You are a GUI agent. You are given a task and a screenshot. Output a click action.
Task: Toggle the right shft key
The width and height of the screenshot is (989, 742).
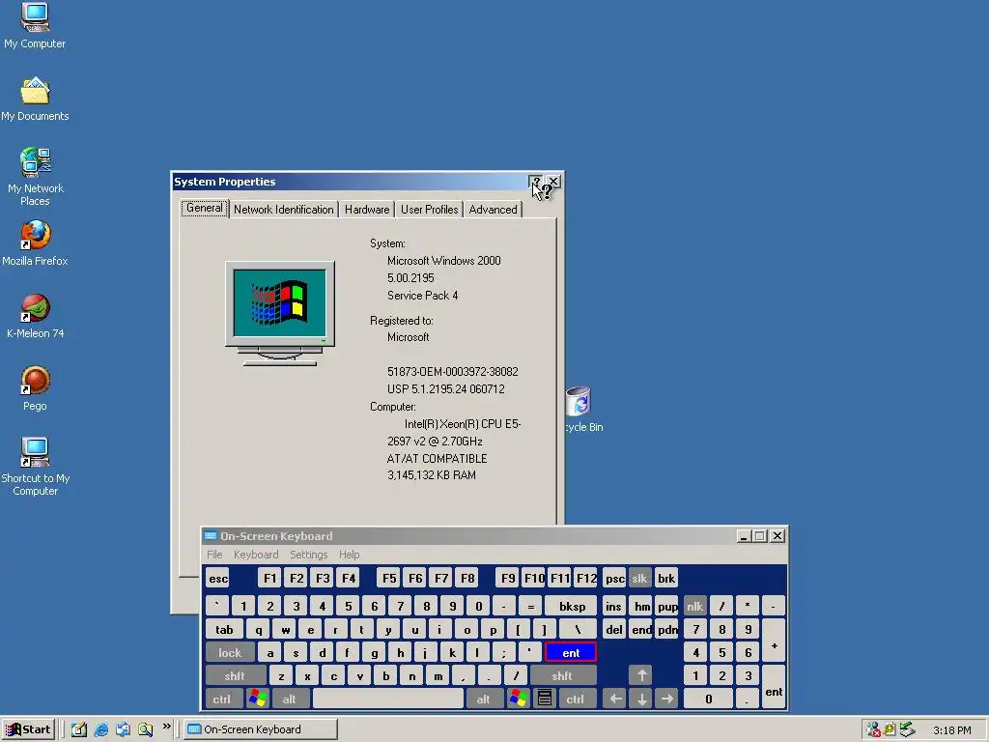pos(562,676)
